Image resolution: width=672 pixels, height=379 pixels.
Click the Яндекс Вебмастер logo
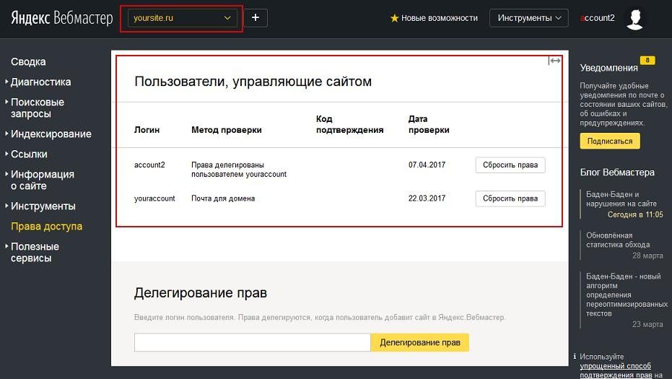62,18
